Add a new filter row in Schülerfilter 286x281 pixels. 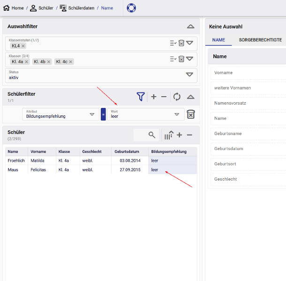coord(153,97)
